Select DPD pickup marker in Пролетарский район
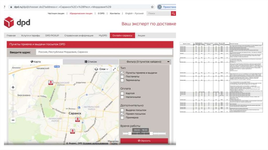Viewport: 268px width, 150px height. click(x=51, y=83)
